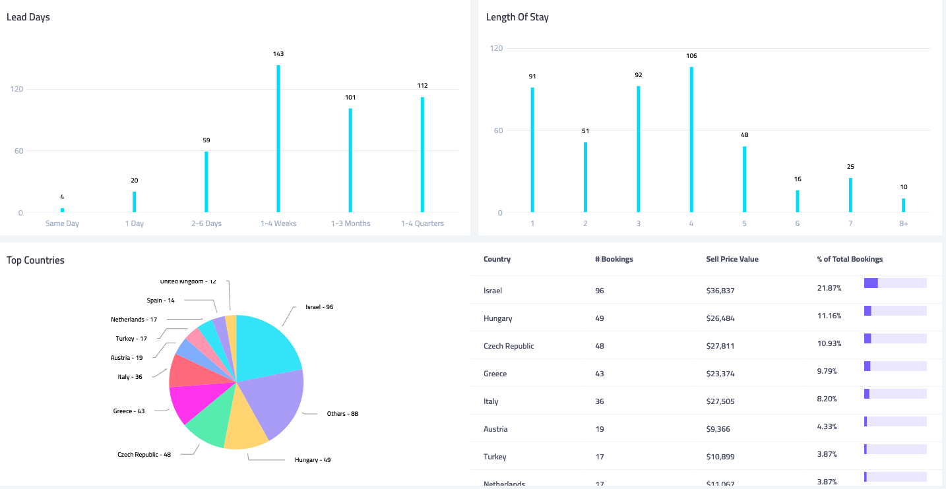This screenshot has width=946, height=489.
Task: Click the 1-4 Weeks bar in Lead Days
Action: (278, 138)
